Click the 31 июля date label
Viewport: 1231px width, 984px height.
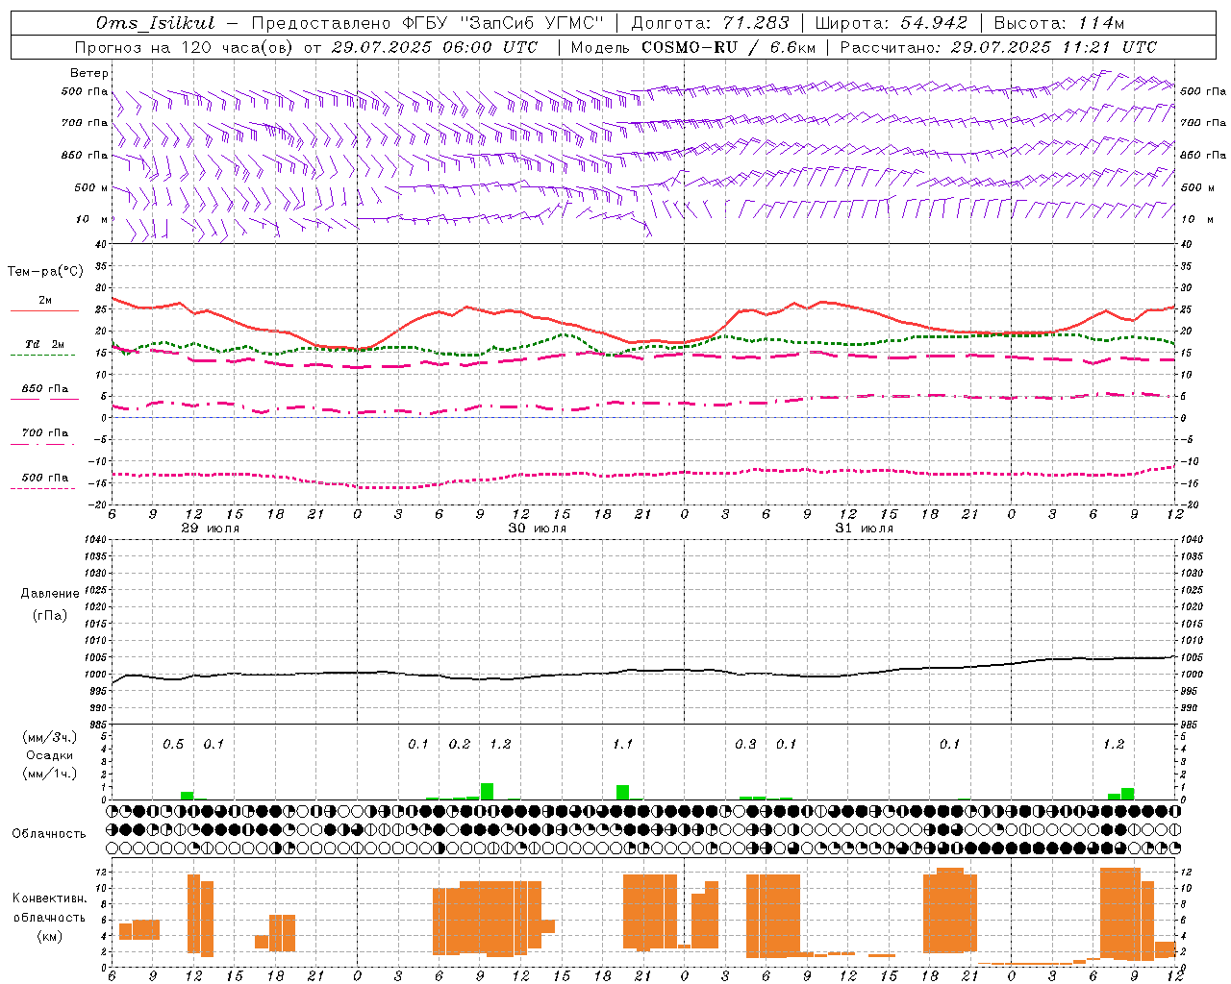point(865,529)
